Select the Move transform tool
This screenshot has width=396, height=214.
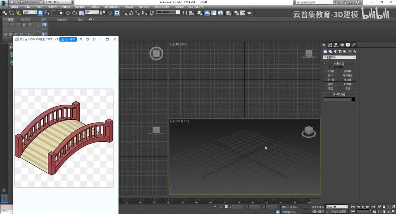68,13
